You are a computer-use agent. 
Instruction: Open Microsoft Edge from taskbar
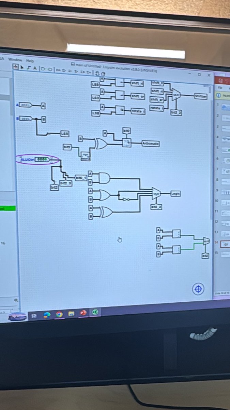pyautogui.click(x=47, y=315)
